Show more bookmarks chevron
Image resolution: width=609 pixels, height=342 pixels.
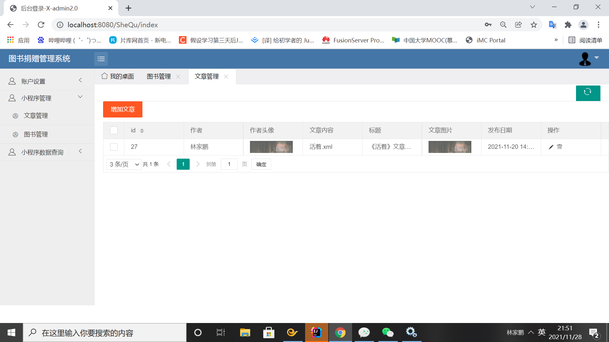click(x=556, y=40)
